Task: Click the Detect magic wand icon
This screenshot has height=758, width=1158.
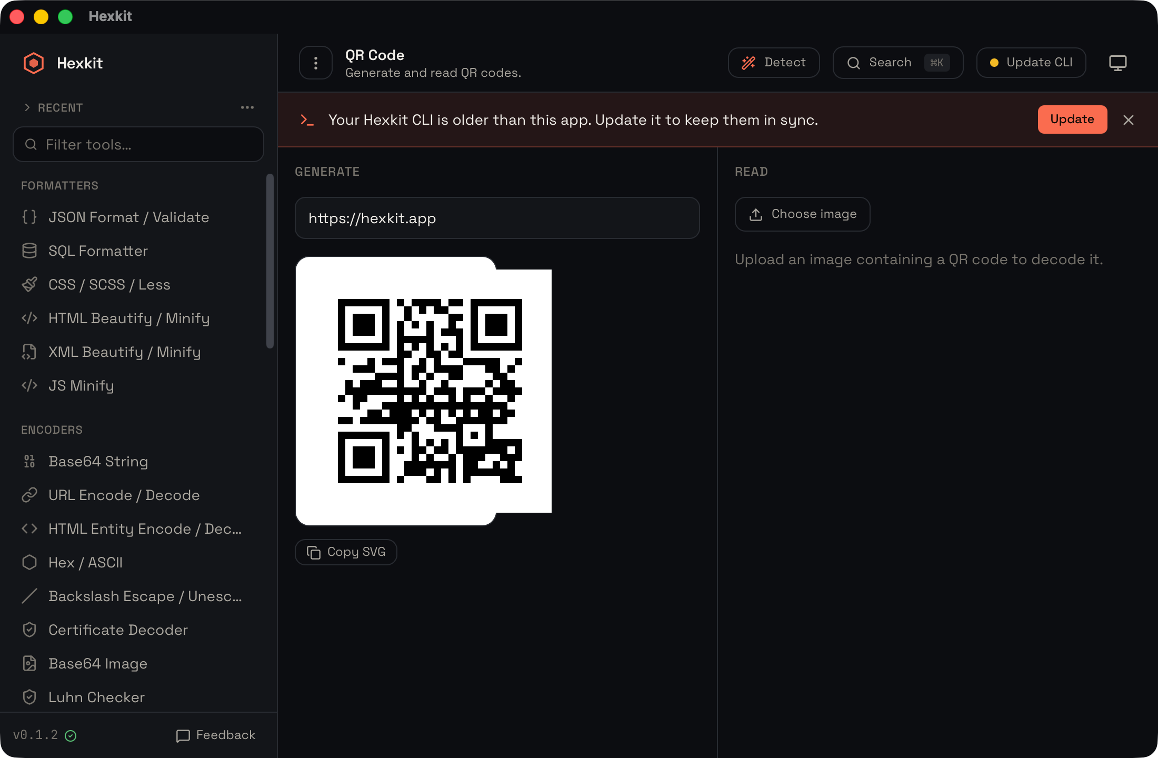Action: (x=748, y=63)
